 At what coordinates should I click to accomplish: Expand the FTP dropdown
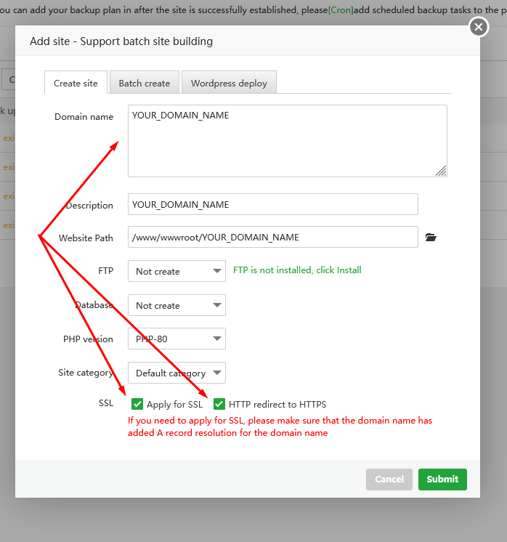point(177,271)
